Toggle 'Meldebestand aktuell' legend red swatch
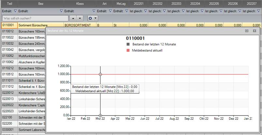The width and height of the screenshot is (262, 135). (x=128, y=50)
